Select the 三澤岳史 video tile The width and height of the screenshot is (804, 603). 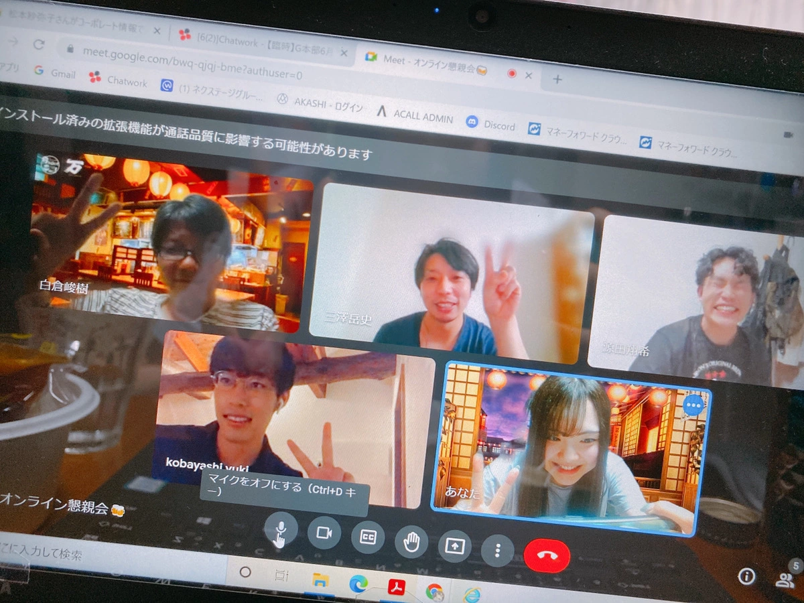(x=450, y=272)
